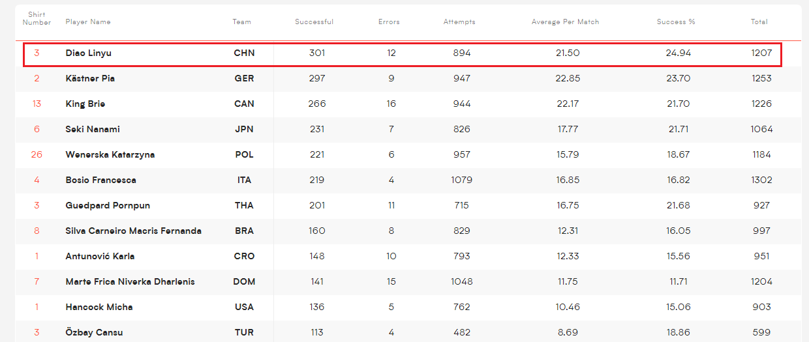Viewport: 809px width, 342px height.
Task: Click the Shirt Number column header
Action: [x=37, y=18]
